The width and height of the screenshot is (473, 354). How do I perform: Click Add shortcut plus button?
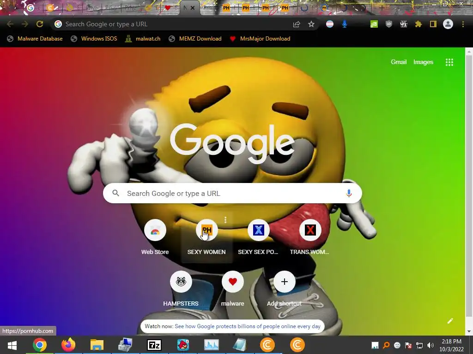[x=285, y=282]
